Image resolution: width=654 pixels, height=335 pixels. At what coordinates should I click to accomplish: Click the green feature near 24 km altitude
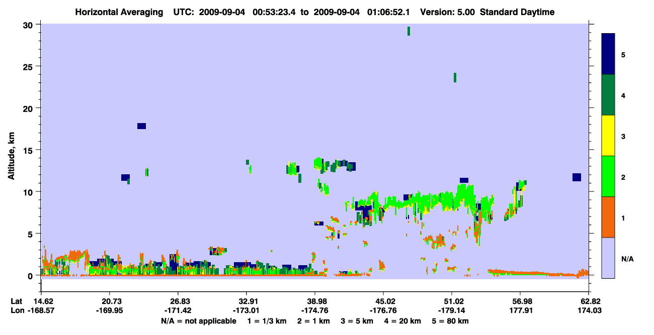pyautogui.click(x=455, y=77)
